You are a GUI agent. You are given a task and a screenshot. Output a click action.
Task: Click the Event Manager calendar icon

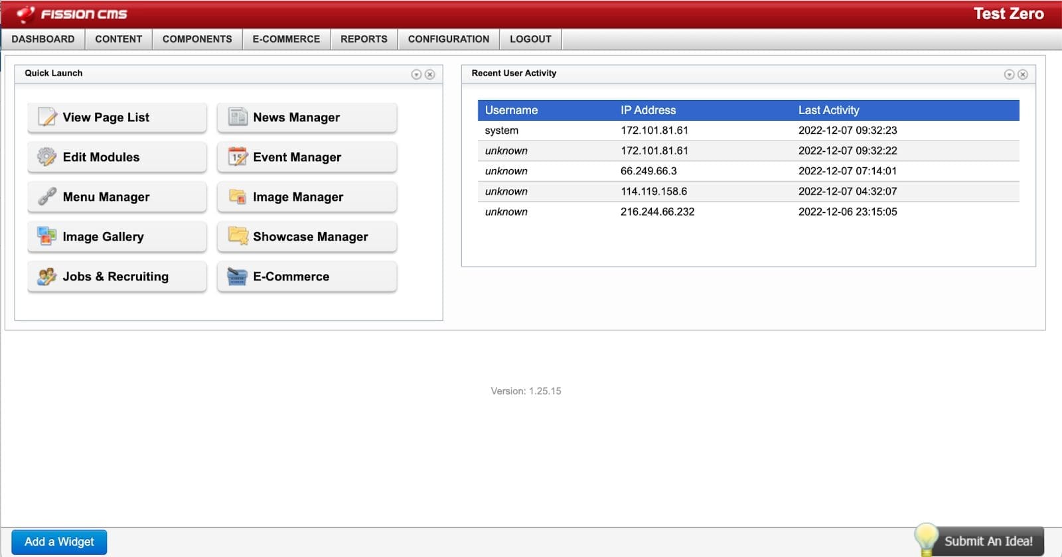click(238, 157)
